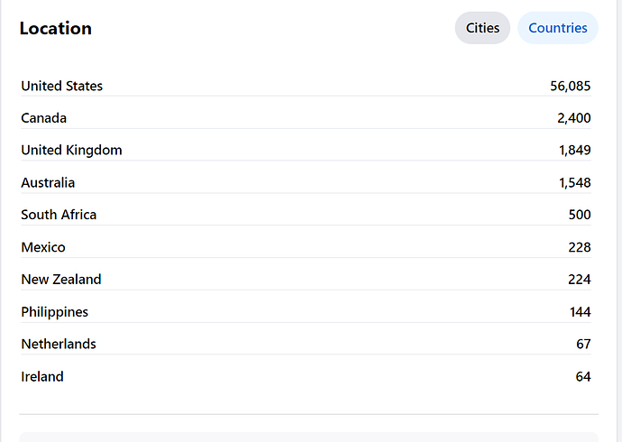Click the United States row label
This screenshot has width=622, height=442.
pyautogui.click(x=62, y=86)
